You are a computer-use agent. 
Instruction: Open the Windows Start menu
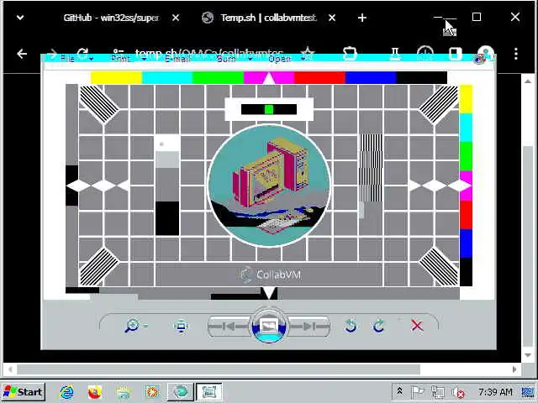24,392
